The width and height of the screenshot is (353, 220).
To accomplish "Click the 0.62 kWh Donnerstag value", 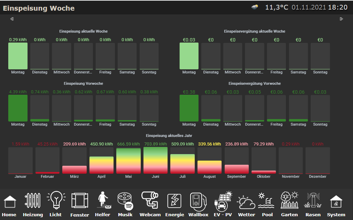I will [84, 92].
